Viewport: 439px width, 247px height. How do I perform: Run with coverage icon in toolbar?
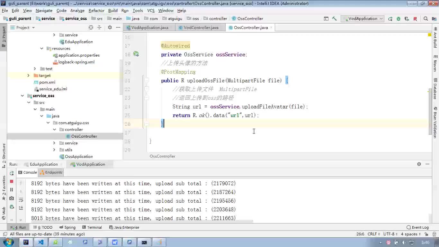point(407,19)
